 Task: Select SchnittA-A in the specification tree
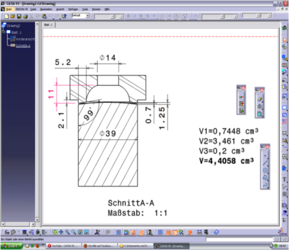[x=23, y=45]
